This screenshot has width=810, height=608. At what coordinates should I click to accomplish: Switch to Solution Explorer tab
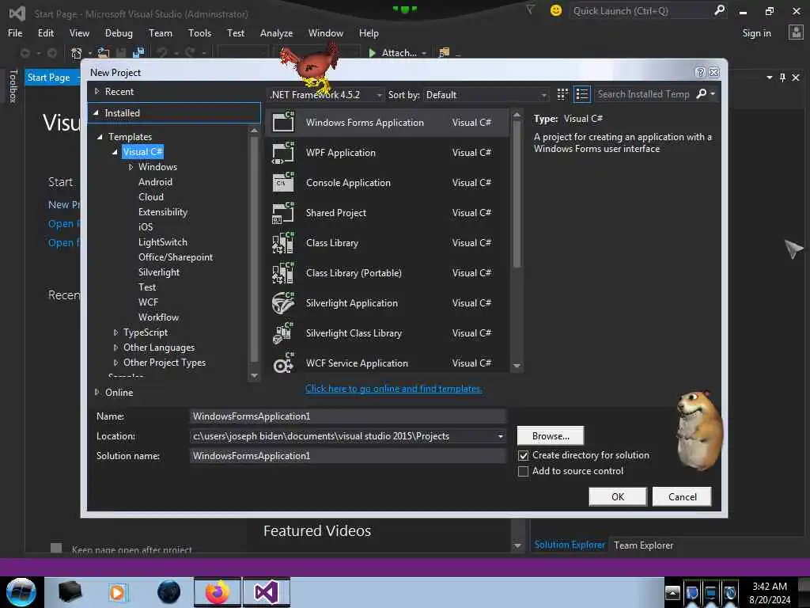(570, 545)
